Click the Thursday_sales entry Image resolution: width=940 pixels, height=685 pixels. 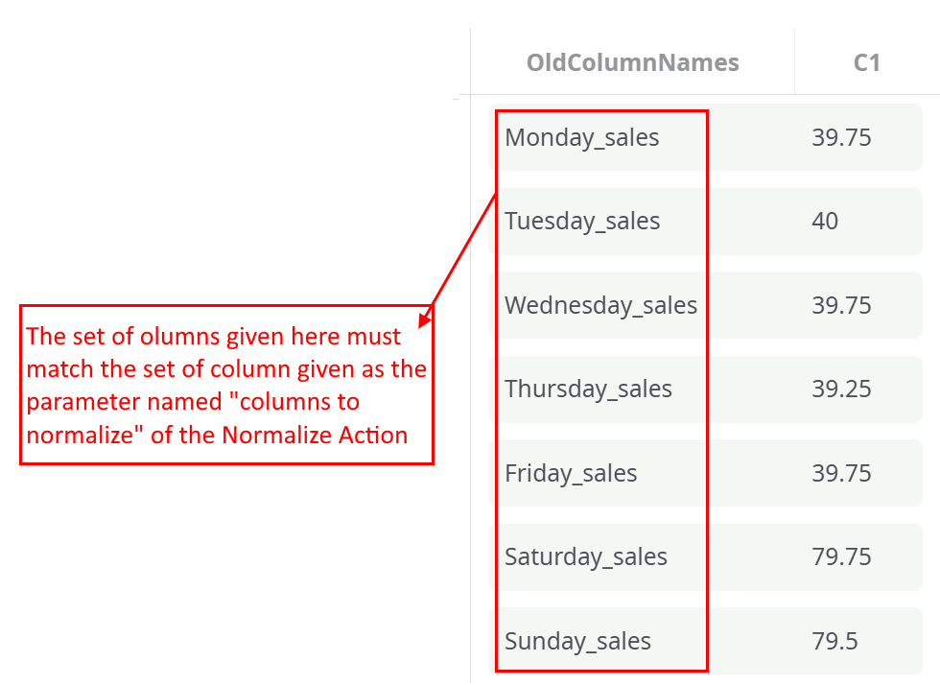click(x=588, y=390)
